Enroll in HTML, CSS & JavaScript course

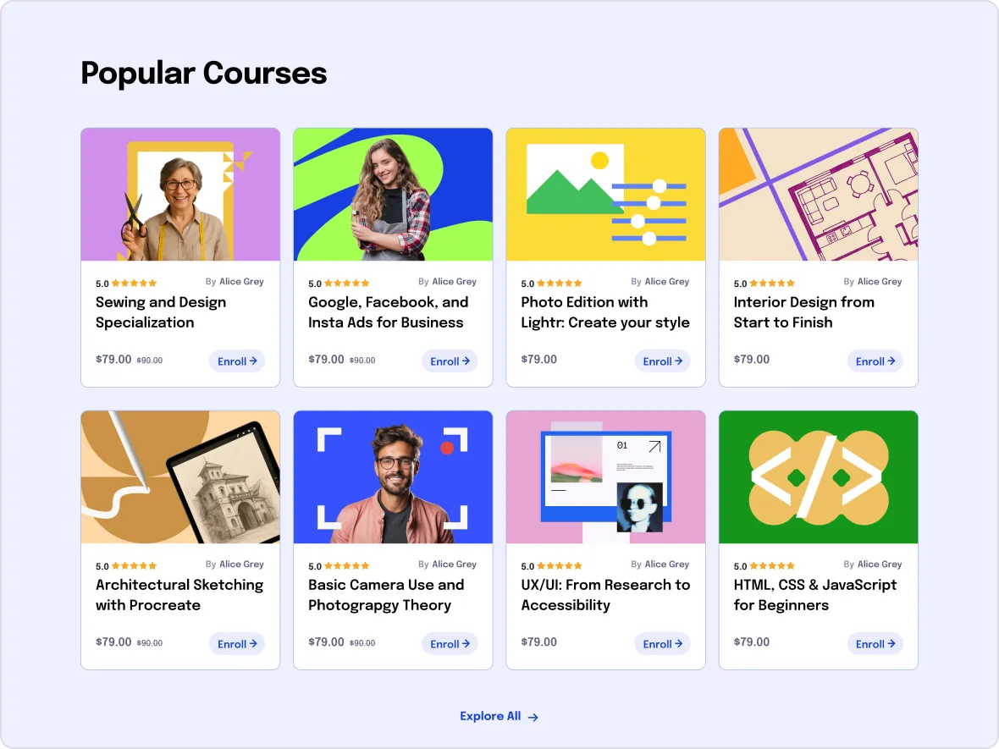(x=875, y=644)
